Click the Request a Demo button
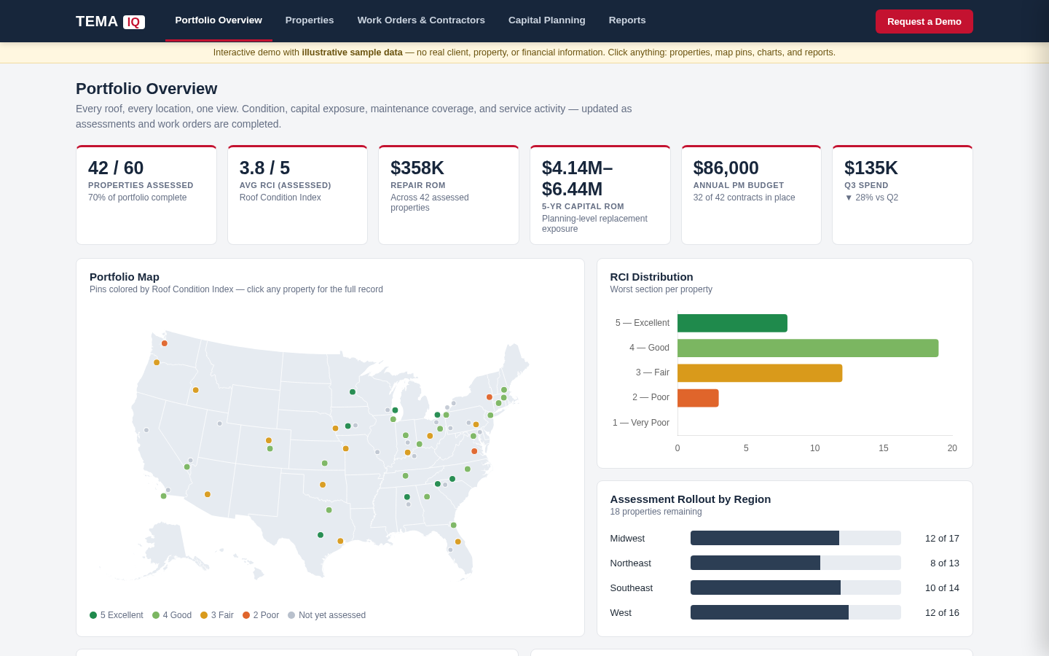The height and width of the screenshot is (656, 1049). coord(924,21)
